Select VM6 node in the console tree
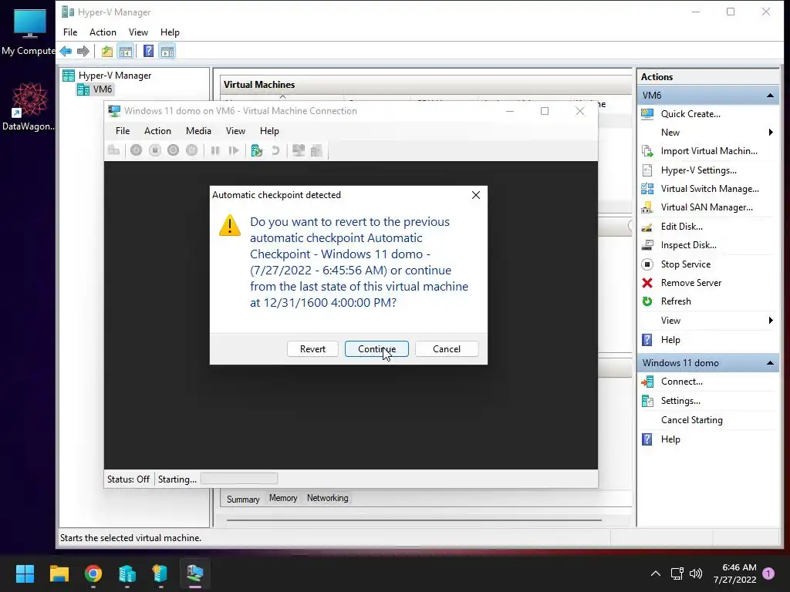 103,89
